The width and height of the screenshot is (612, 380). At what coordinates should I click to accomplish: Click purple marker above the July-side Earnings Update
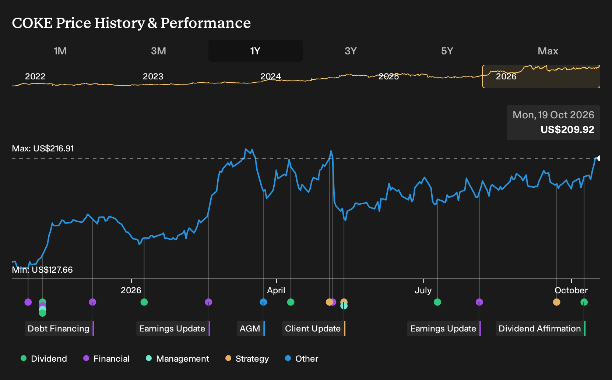pyautogui.click(x=479, y=302)
